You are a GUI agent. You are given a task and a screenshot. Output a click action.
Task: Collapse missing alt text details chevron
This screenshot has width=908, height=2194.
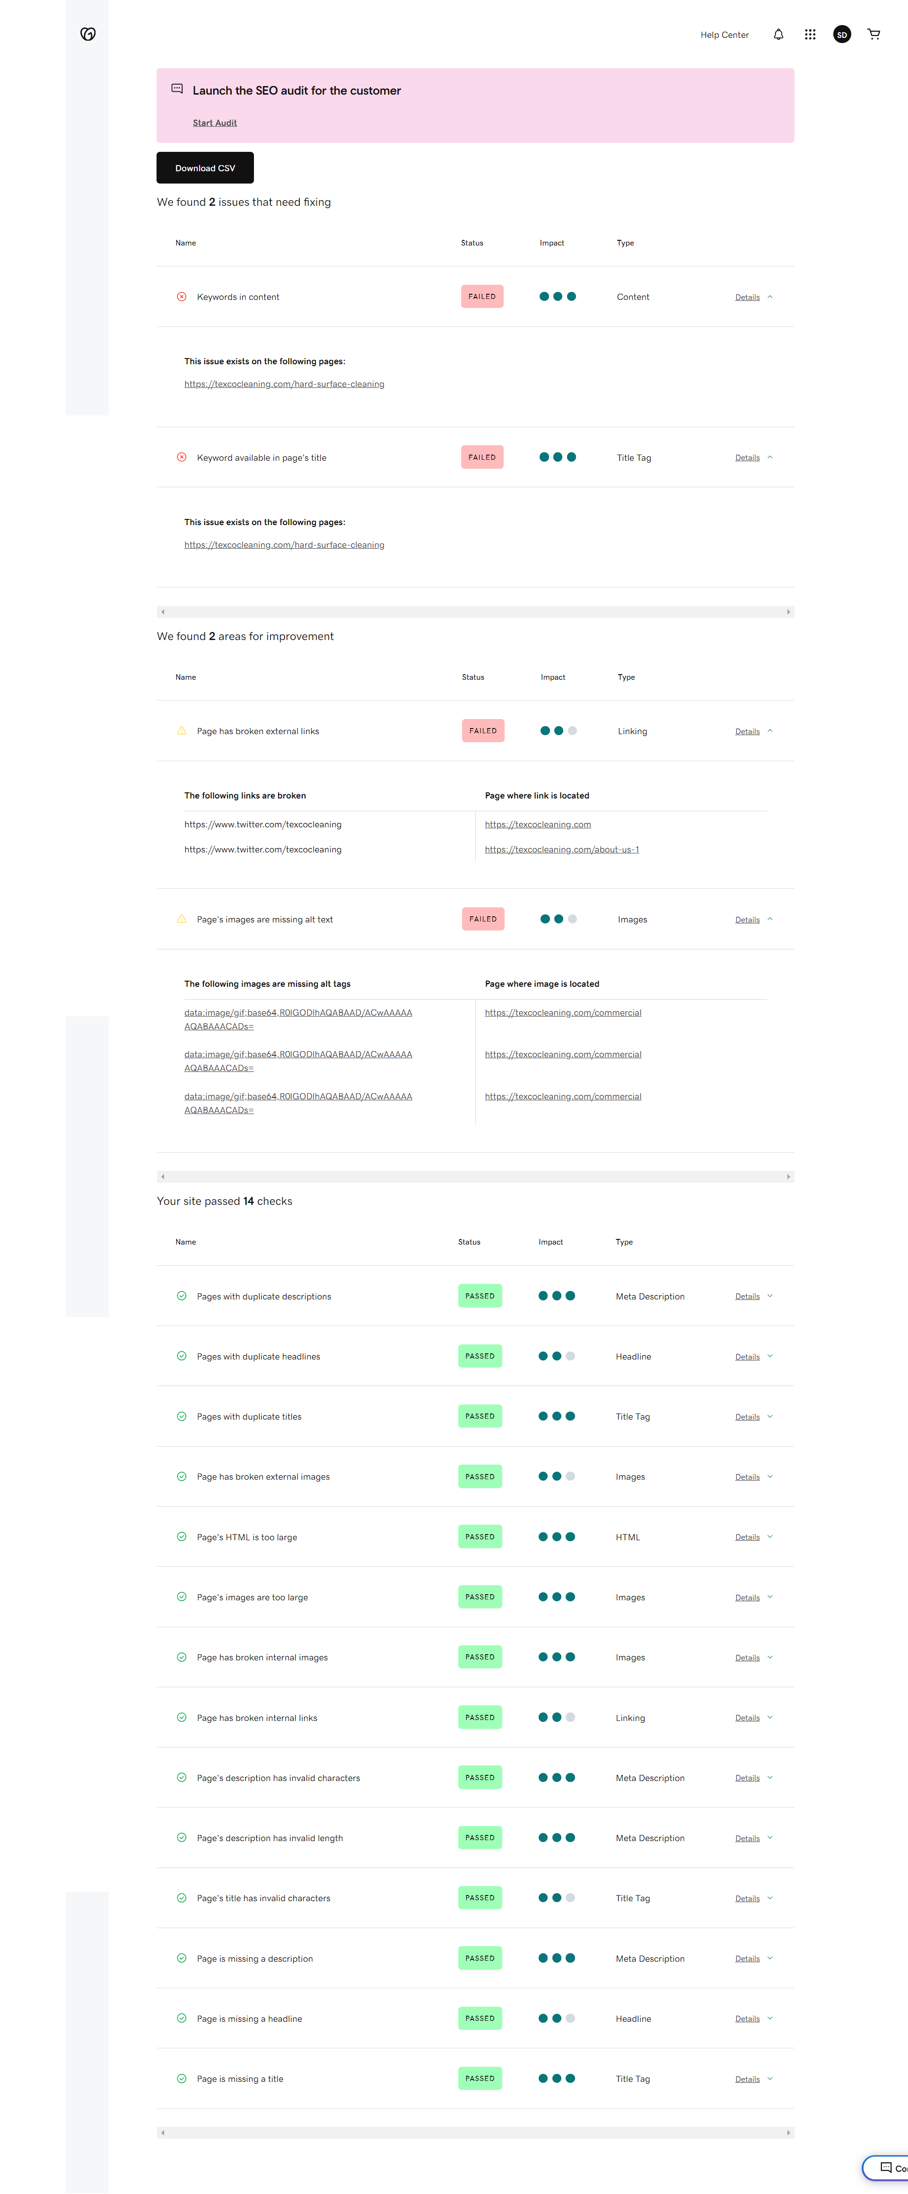(769, 920)
